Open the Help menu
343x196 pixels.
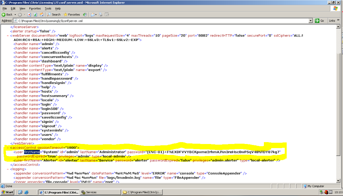point(58,9)
